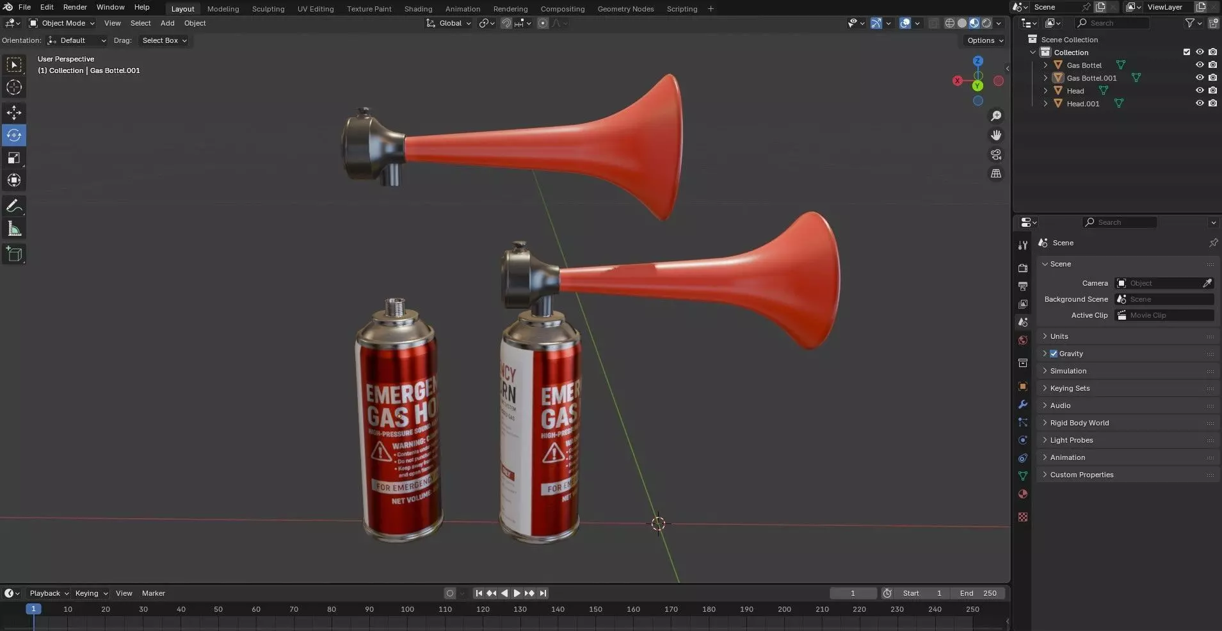Click the viewport zoom magnifier icon

coord(996,116)
